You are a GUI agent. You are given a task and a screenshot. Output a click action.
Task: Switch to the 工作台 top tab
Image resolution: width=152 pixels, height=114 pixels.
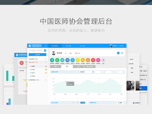55,46
